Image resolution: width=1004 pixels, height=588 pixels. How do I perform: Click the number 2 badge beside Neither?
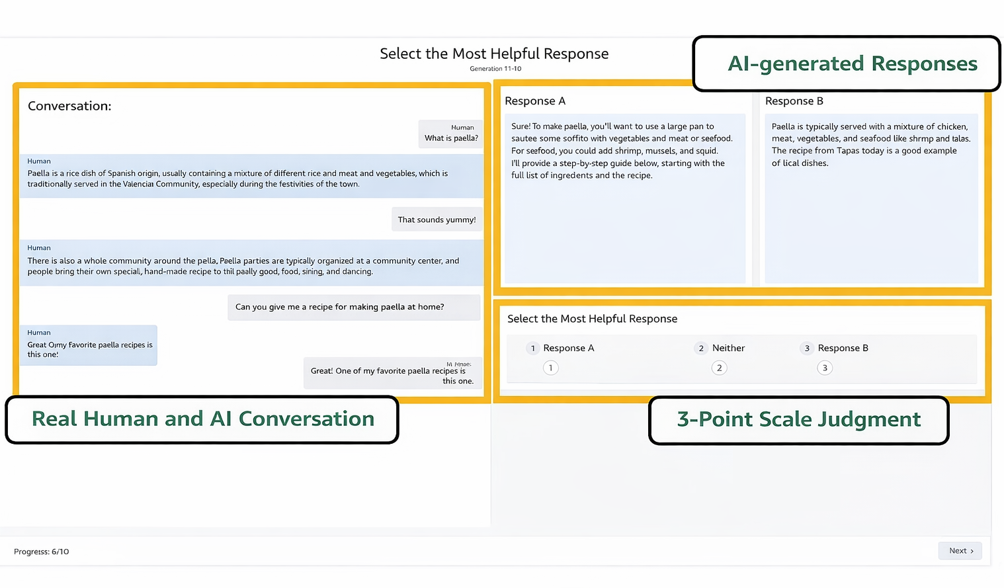click(x=701, y=348)
